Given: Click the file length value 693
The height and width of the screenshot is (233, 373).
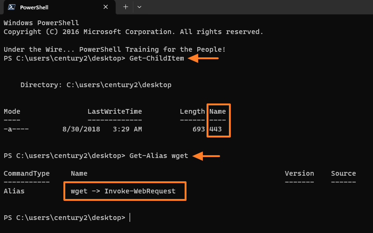Looking at the screenshot, I should 199,129.
